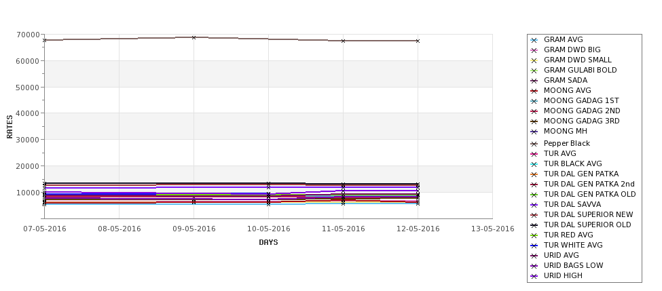This screenshot has height=291, width=662.
Task: Click the GRAM AVG legend entry
Action: [557, 39]
